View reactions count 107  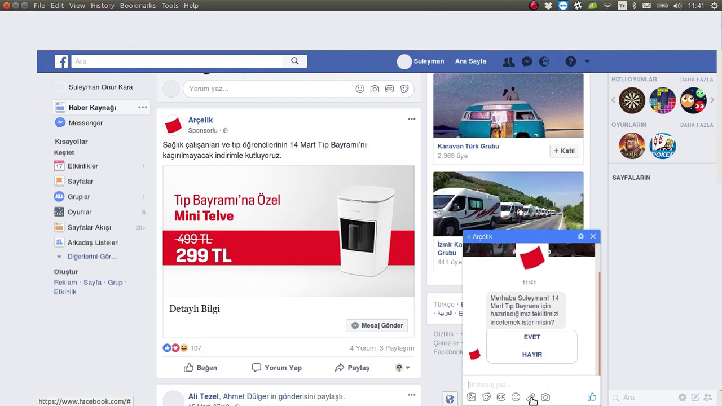[196, 348]
